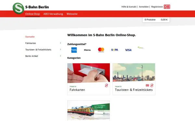The image size is (195, 121).
Task: Open the Webseite tab
Action: pos(72,14)
